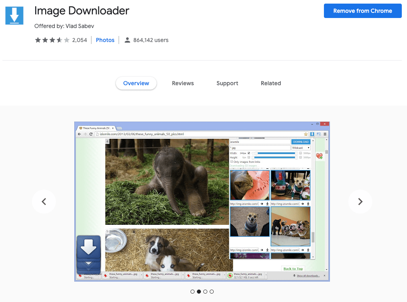407x302 pixels.
Task: Show the previous screenshot with left arrow
Action: [x=44, y=202]
